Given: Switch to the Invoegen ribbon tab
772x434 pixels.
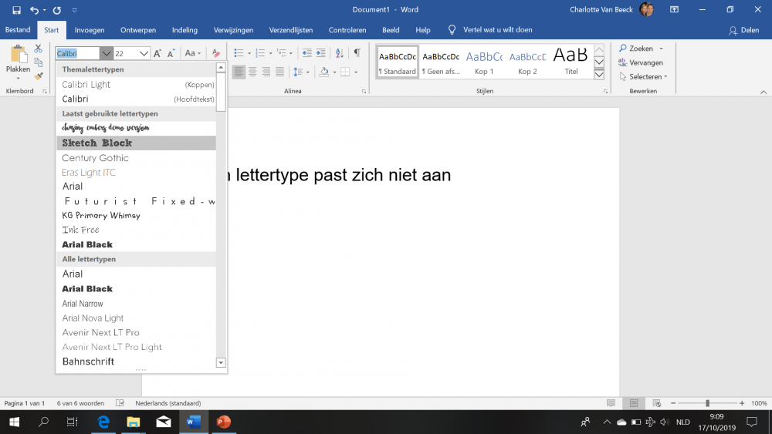Looking at the screenshot, I should pos(90,30).
